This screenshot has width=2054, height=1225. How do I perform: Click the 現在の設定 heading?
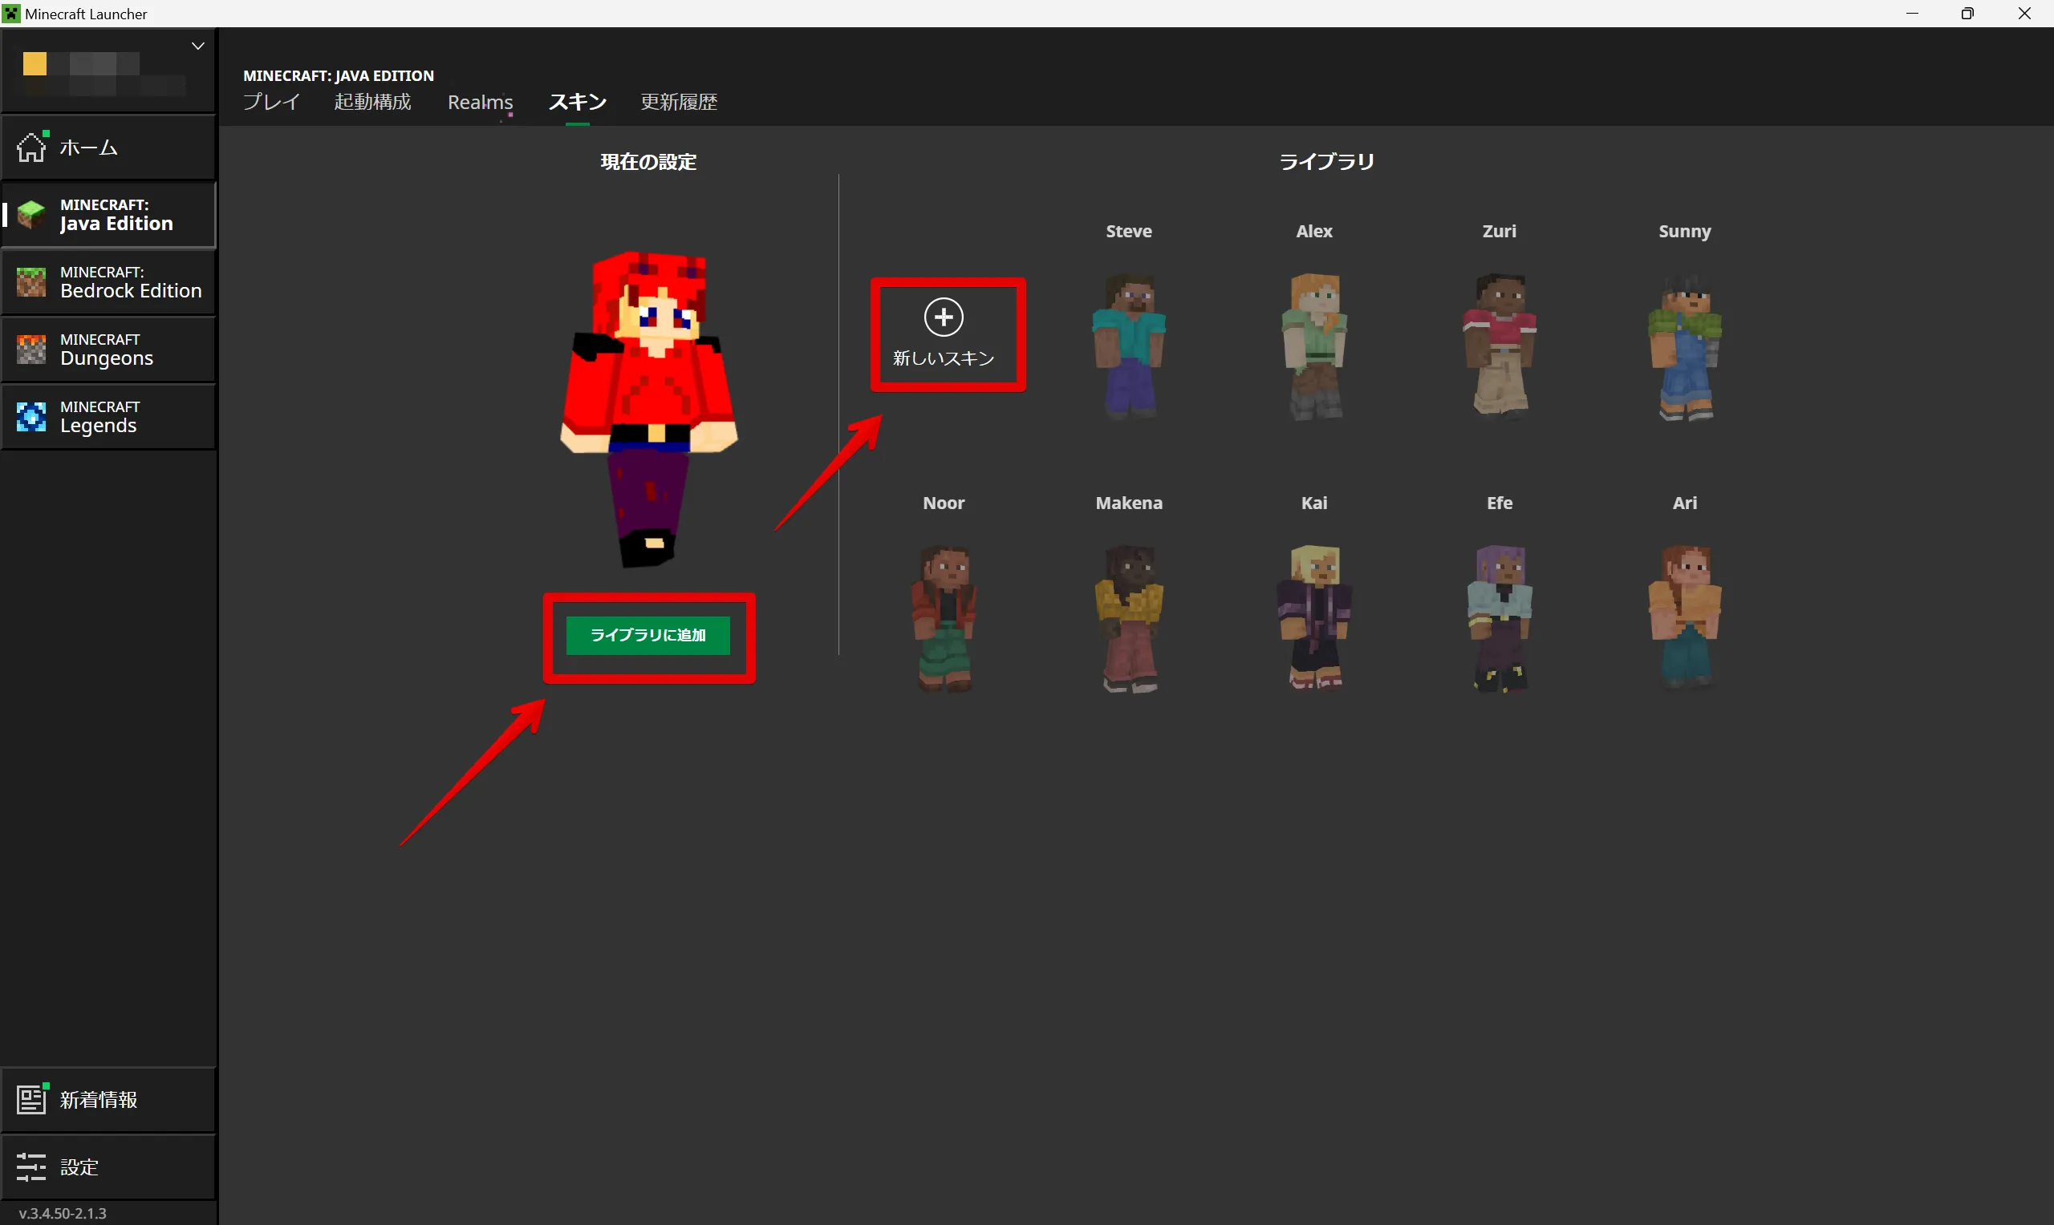coord(648,162)
